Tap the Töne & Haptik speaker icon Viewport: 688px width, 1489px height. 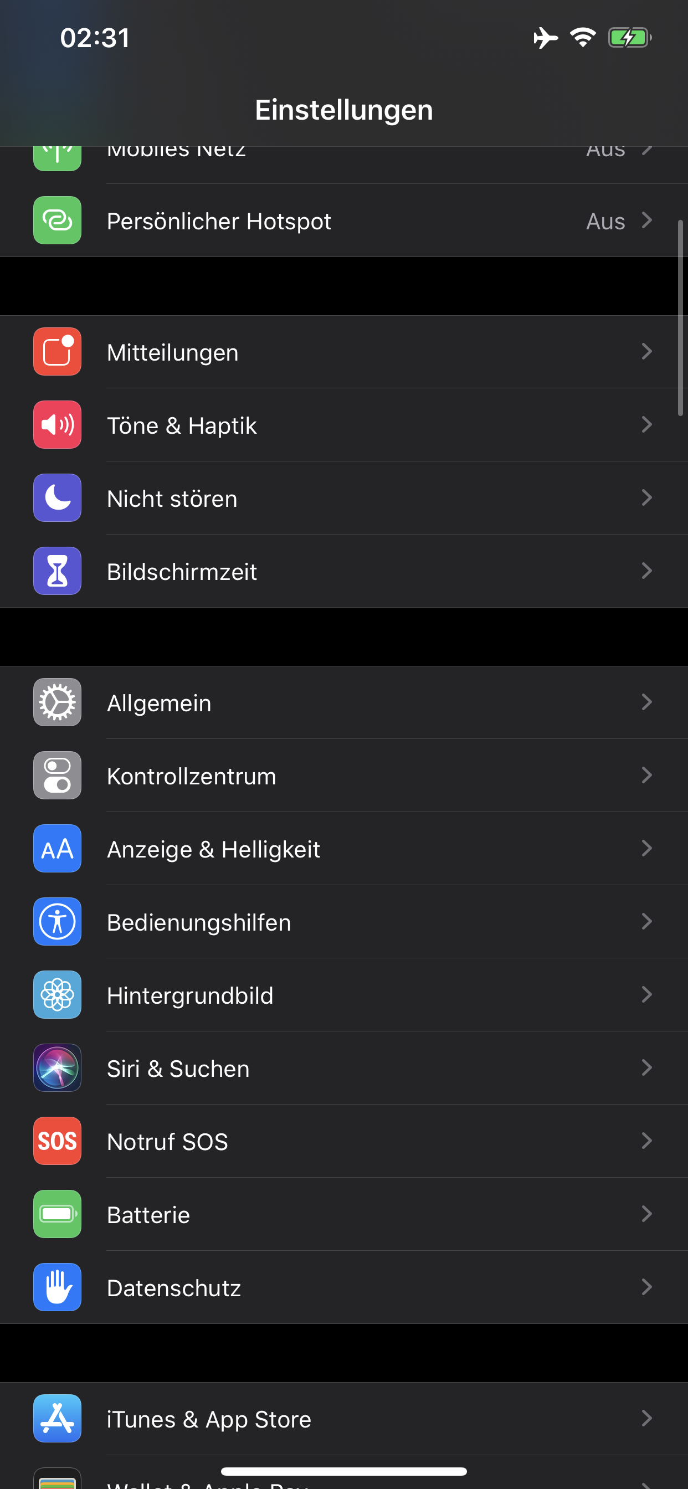[57, 425]
